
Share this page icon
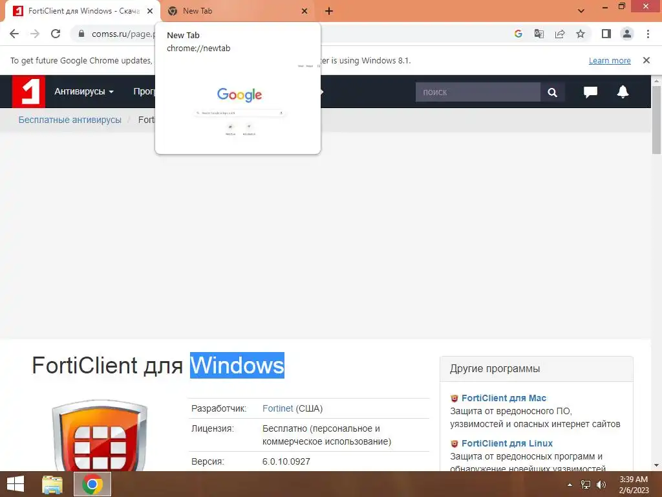coord(560,34)
